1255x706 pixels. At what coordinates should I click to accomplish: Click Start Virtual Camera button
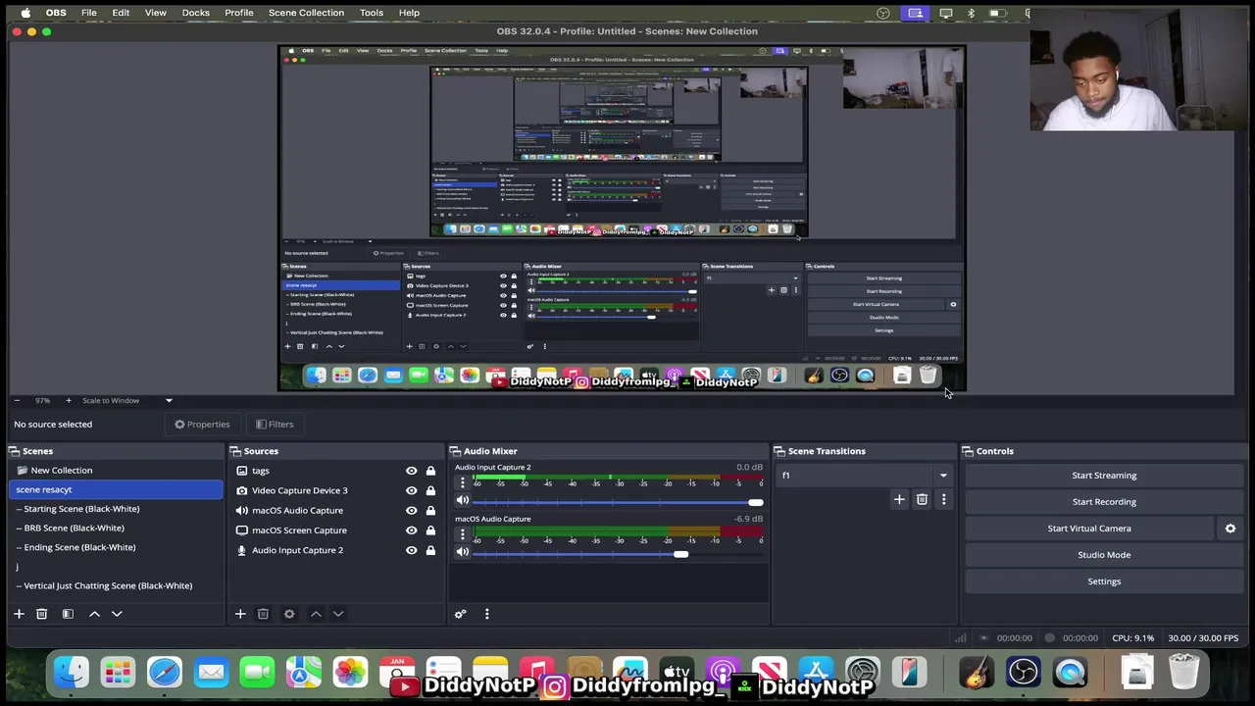tap(1089, 529)
